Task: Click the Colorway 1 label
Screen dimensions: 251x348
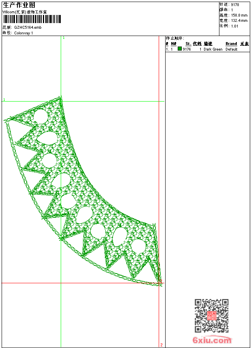Action: point(23,33)
